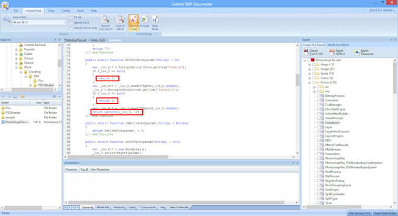Go back in the explorer file toolbar
Screen dimensions: 398x216
pos(4,96)
